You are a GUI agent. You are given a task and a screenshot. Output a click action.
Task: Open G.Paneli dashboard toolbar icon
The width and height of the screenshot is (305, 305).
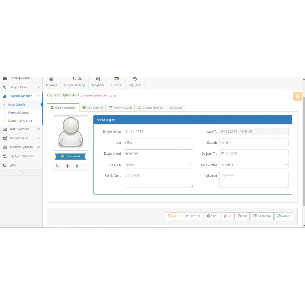[51, 79]
